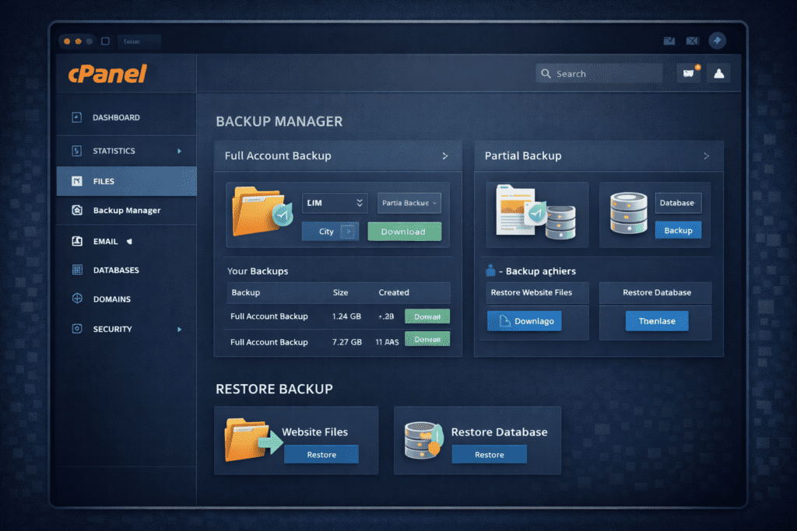Screen dimensions: 797x531
Task: Click the green Download button
Action: click(x=404, y=231)
